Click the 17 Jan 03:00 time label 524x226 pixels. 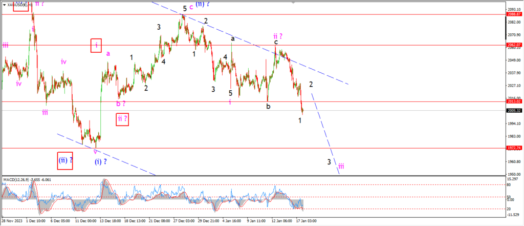pyautogui.click(x=306, y=221)
